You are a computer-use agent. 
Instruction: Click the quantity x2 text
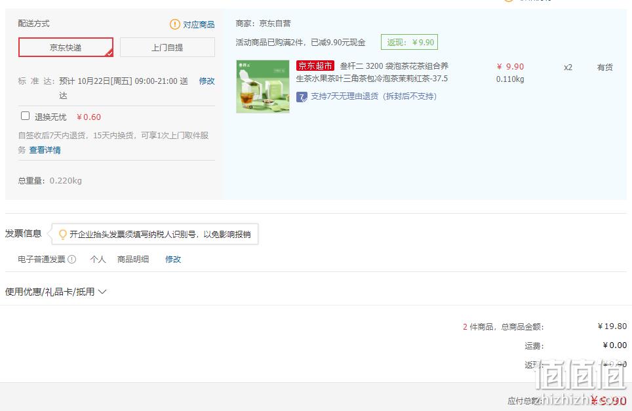coord(568,68)
